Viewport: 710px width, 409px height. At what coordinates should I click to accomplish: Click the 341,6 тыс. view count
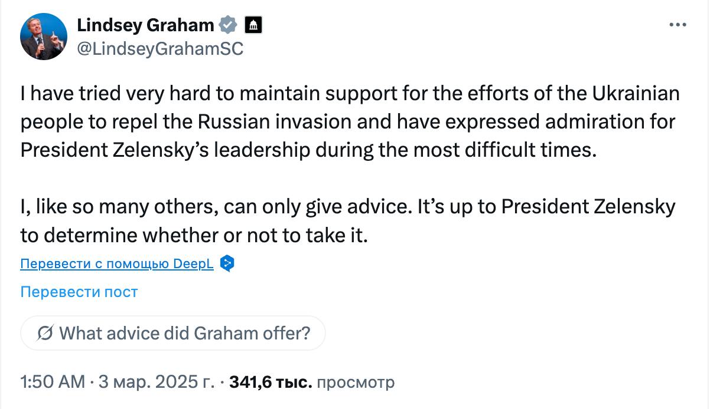[270, 382]
